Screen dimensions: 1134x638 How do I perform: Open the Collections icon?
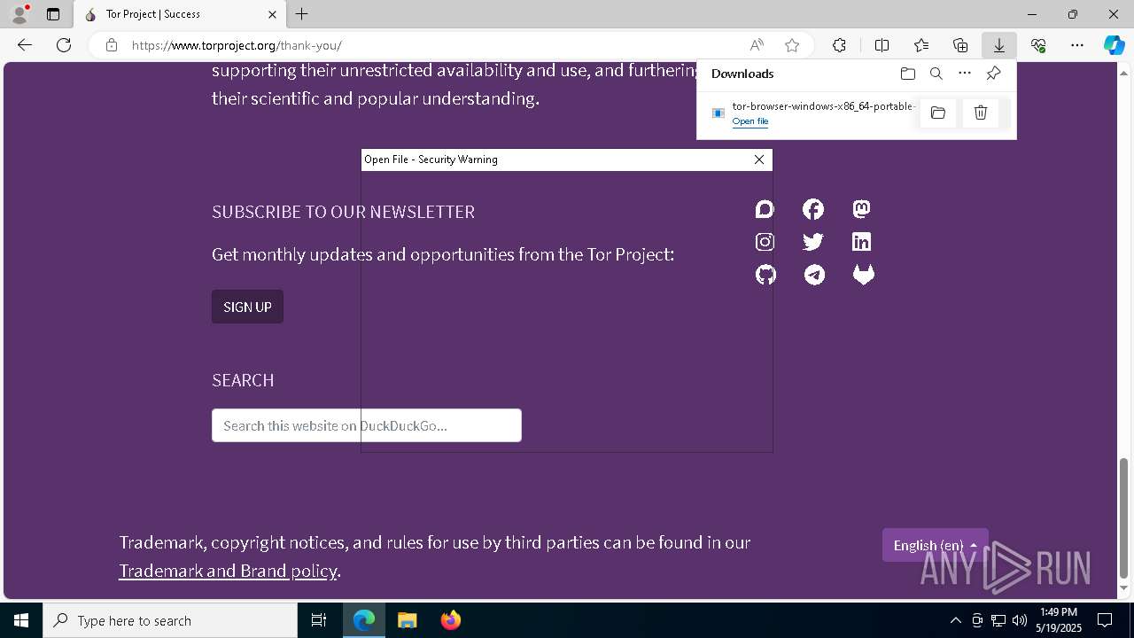[x=960, y=45]
